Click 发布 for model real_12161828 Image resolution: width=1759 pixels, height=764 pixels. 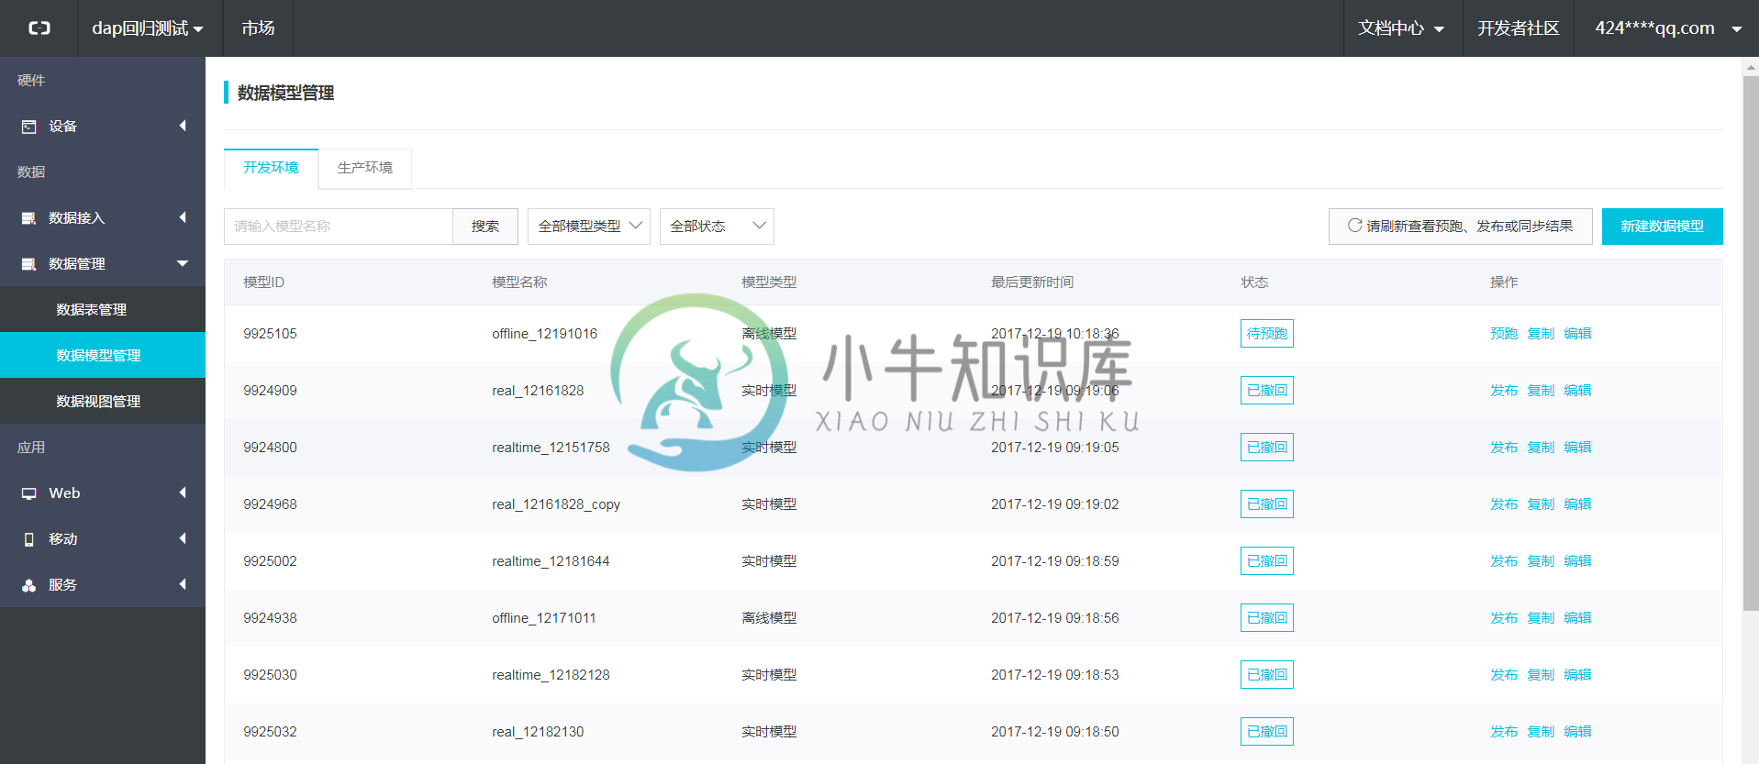click(1504, 391)
